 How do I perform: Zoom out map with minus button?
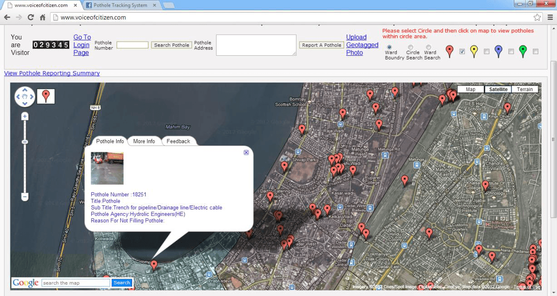(25, 197)
